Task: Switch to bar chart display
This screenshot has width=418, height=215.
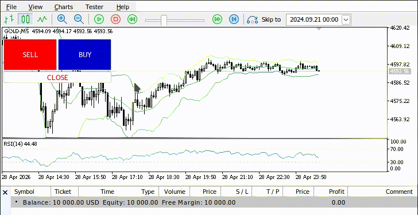Action: [9, 19]
